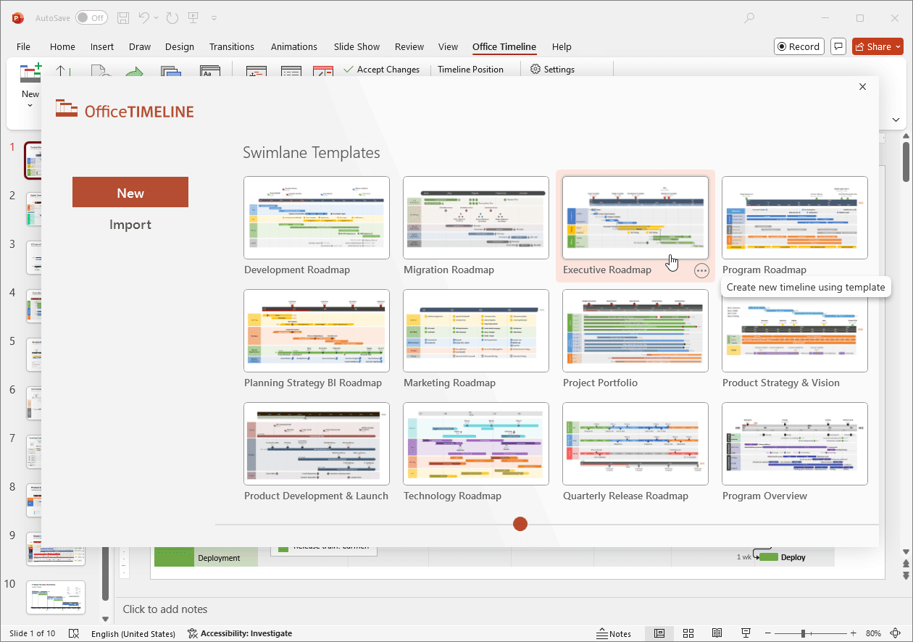Click the Save icon in the title bar

point(123,18)
